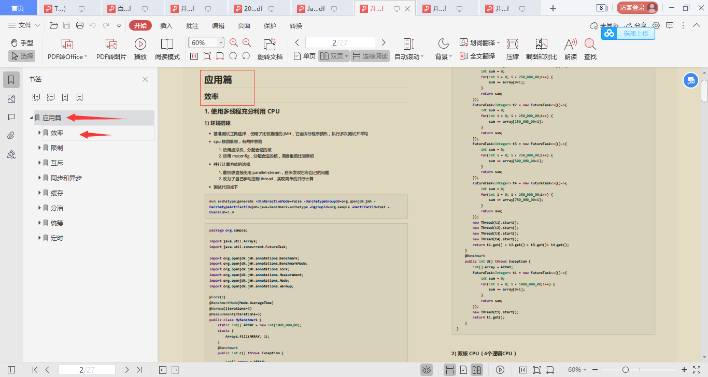Click the 旋转文档 rotate document icon
Image resolution: width=708 pixels, height=377 pixels.
[x=270, y=44]
